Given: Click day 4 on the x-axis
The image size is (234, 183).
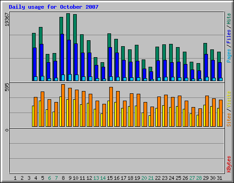Looking at the screenshot, I should coord(36,178).
